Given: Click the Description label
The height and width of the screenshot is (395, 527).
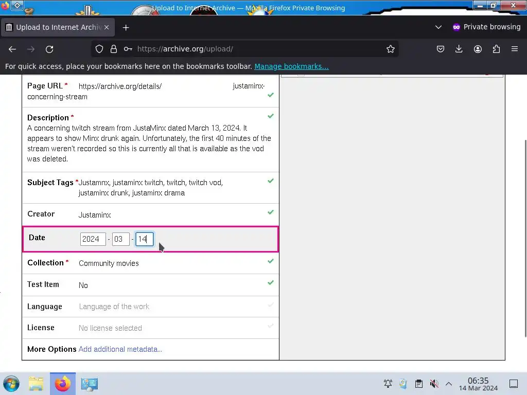Looking at the screenshot, I should [x=48, y=118].
